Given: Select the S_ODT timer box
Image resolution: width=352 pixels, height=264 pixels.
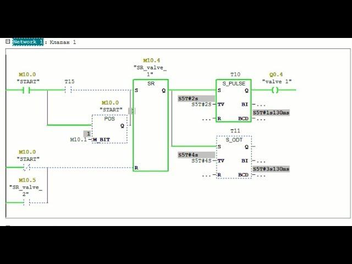Looking at the screenshot, I should (234, 157).
